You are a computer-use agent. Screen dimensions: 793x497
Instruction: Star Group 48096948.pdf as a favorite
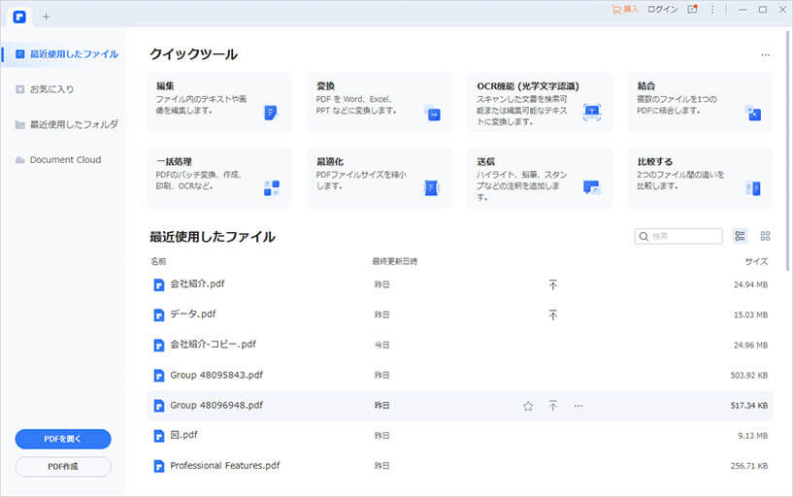pos(528,406)
